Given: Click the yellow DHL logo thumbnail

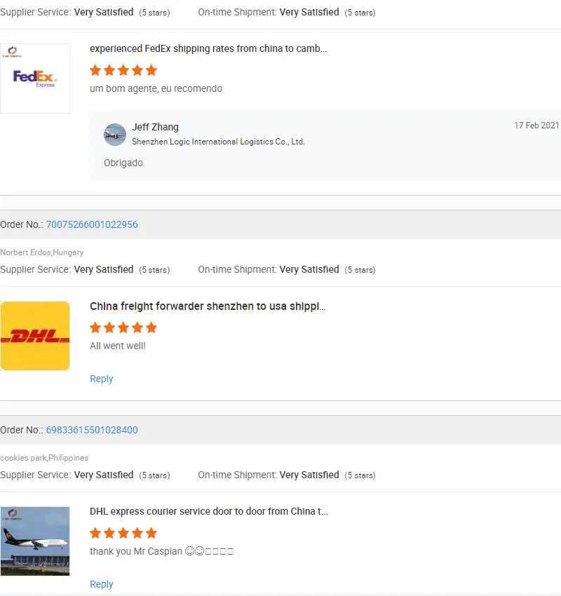Looking at the screenshot, I should [35, 336].
